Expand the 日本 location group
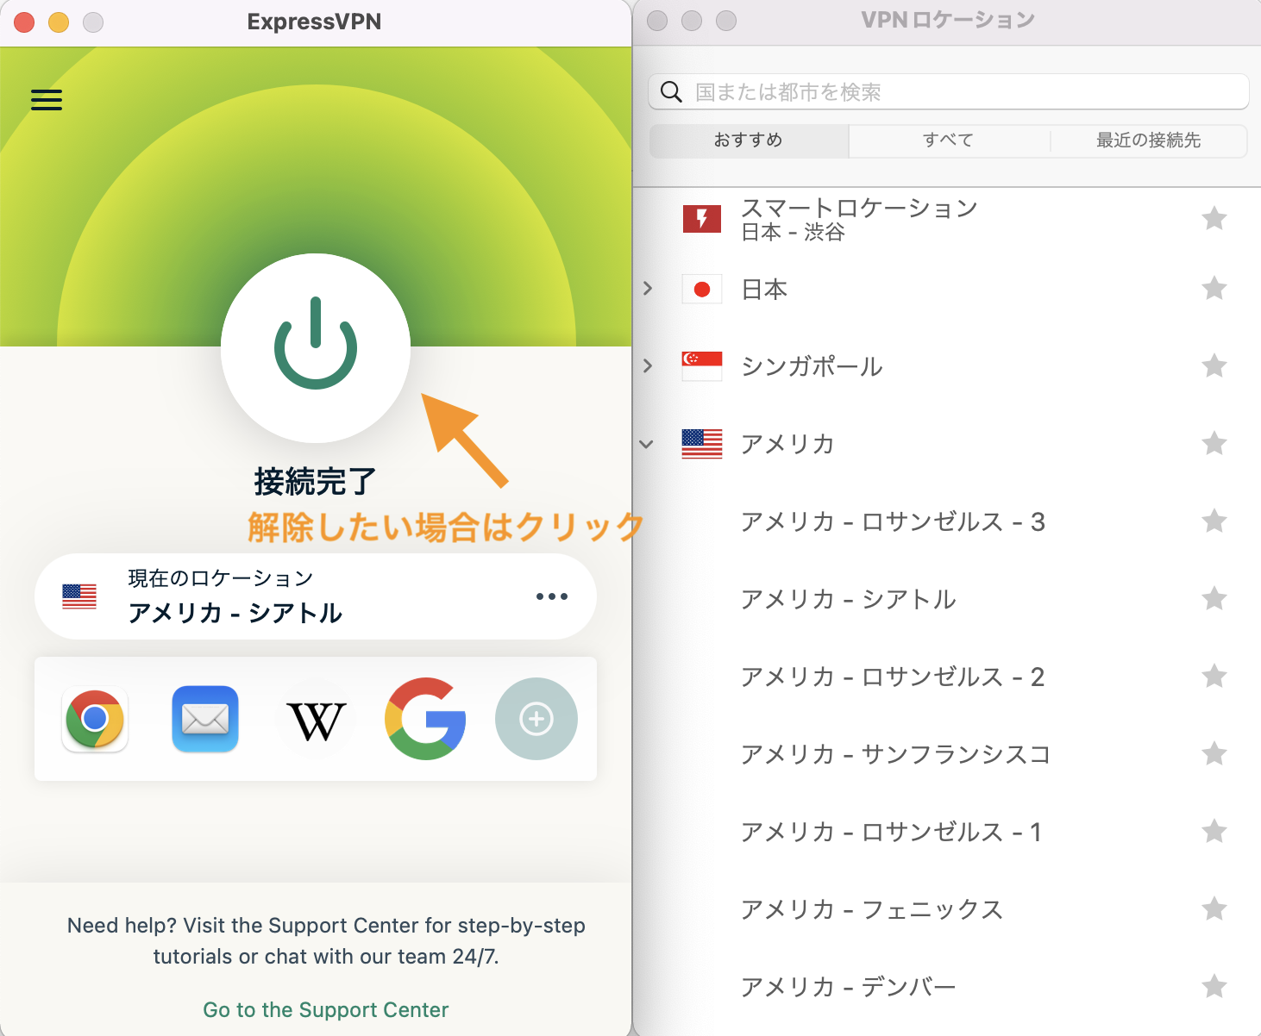 pos(648,288)
